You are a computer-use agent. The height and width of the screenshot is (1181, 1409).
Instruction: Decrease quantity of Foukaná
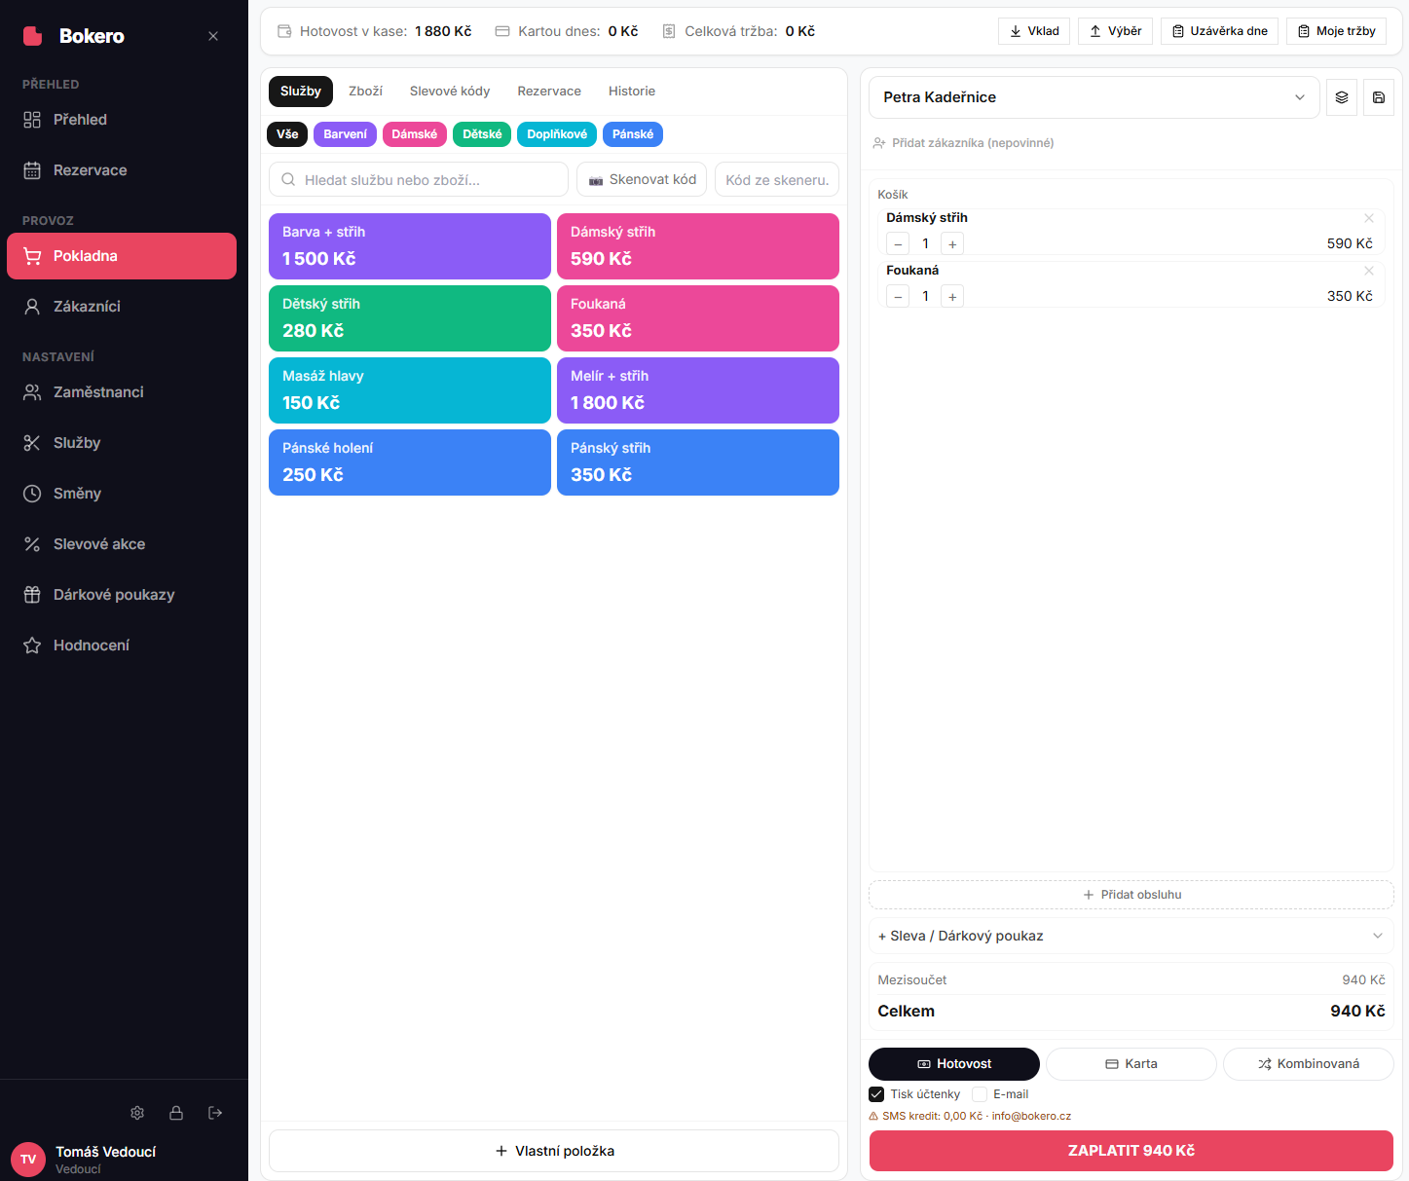pyautogui.click(x=898, y=297)
